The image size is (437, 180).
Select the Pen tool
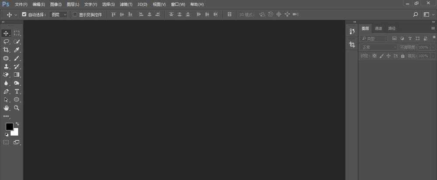(6, 92)
